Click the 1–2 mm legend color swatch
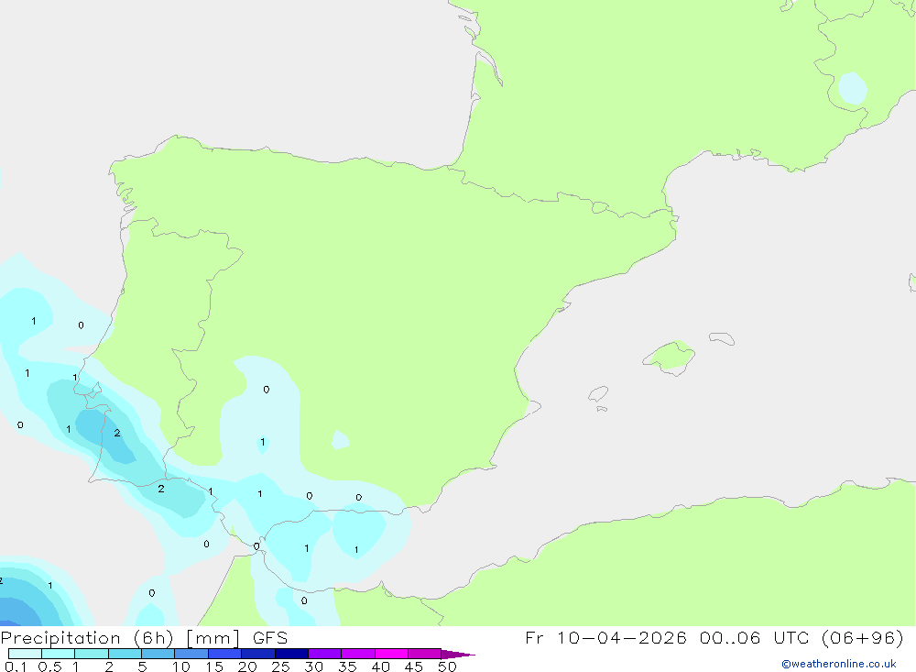 (x=92, y=654)
